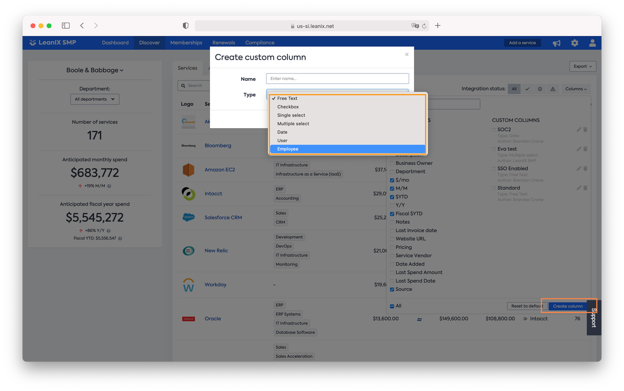
Task: Enable the Notes column checkbox
Action: pos(392,222)
